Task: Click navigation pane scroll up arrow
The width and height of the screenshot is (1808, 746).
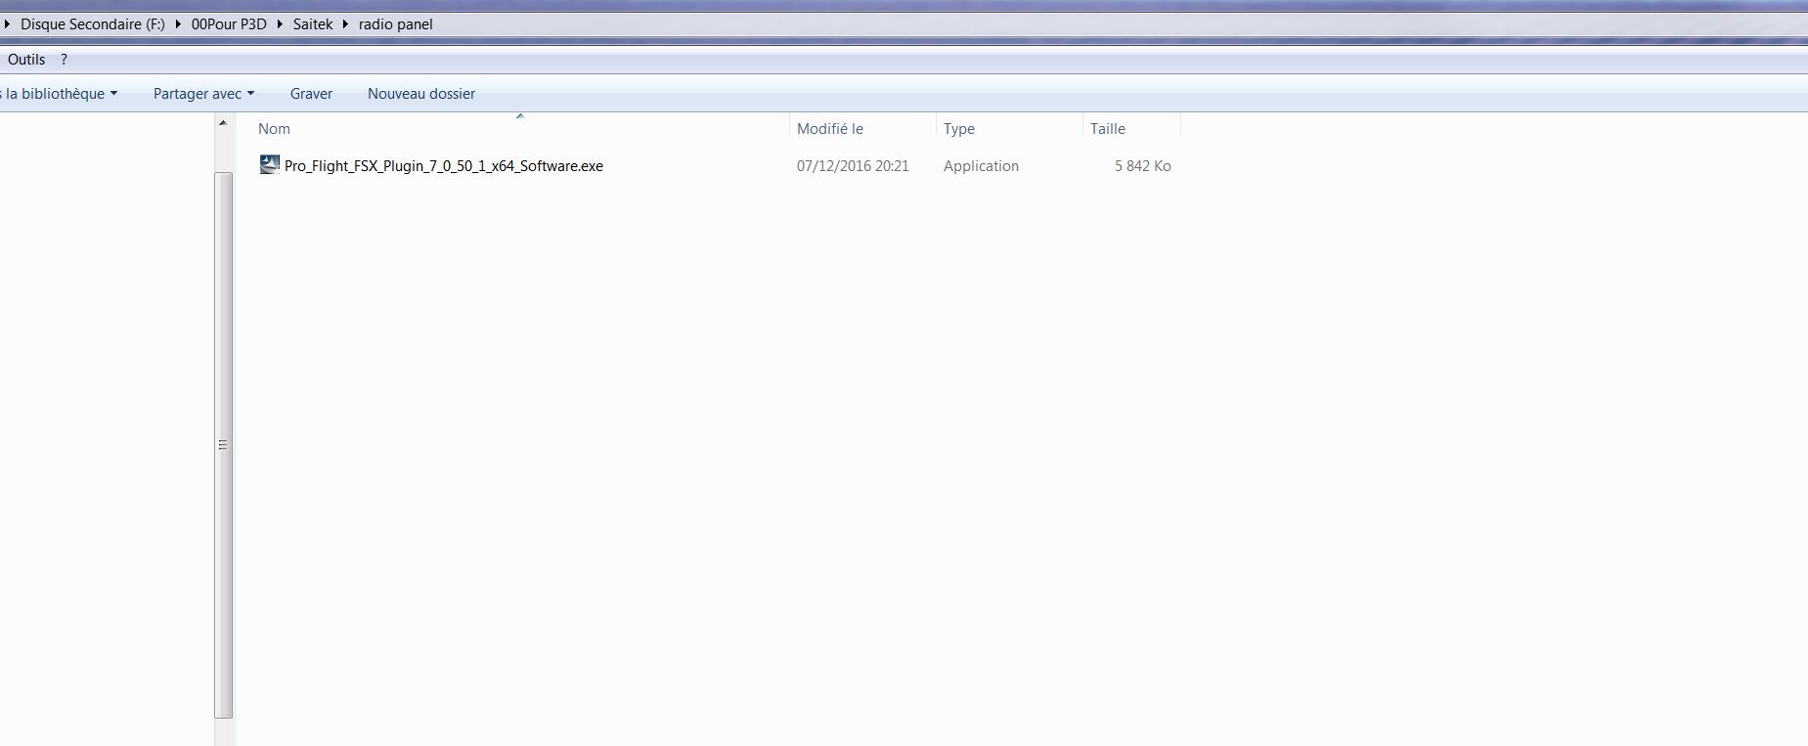Action: [223, 123]
